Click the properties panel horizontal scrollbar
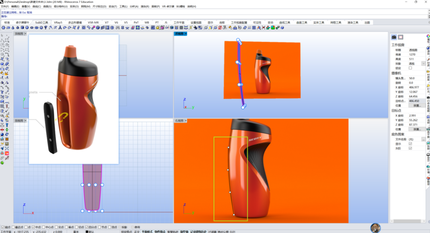The width and height of the screenshot is (430, 233). click(408, 221)
